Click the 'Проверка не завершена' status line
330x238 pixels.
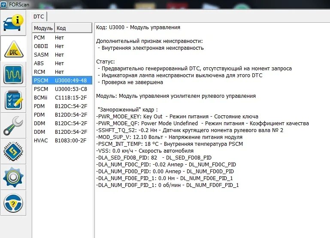[x=130, y=82]
